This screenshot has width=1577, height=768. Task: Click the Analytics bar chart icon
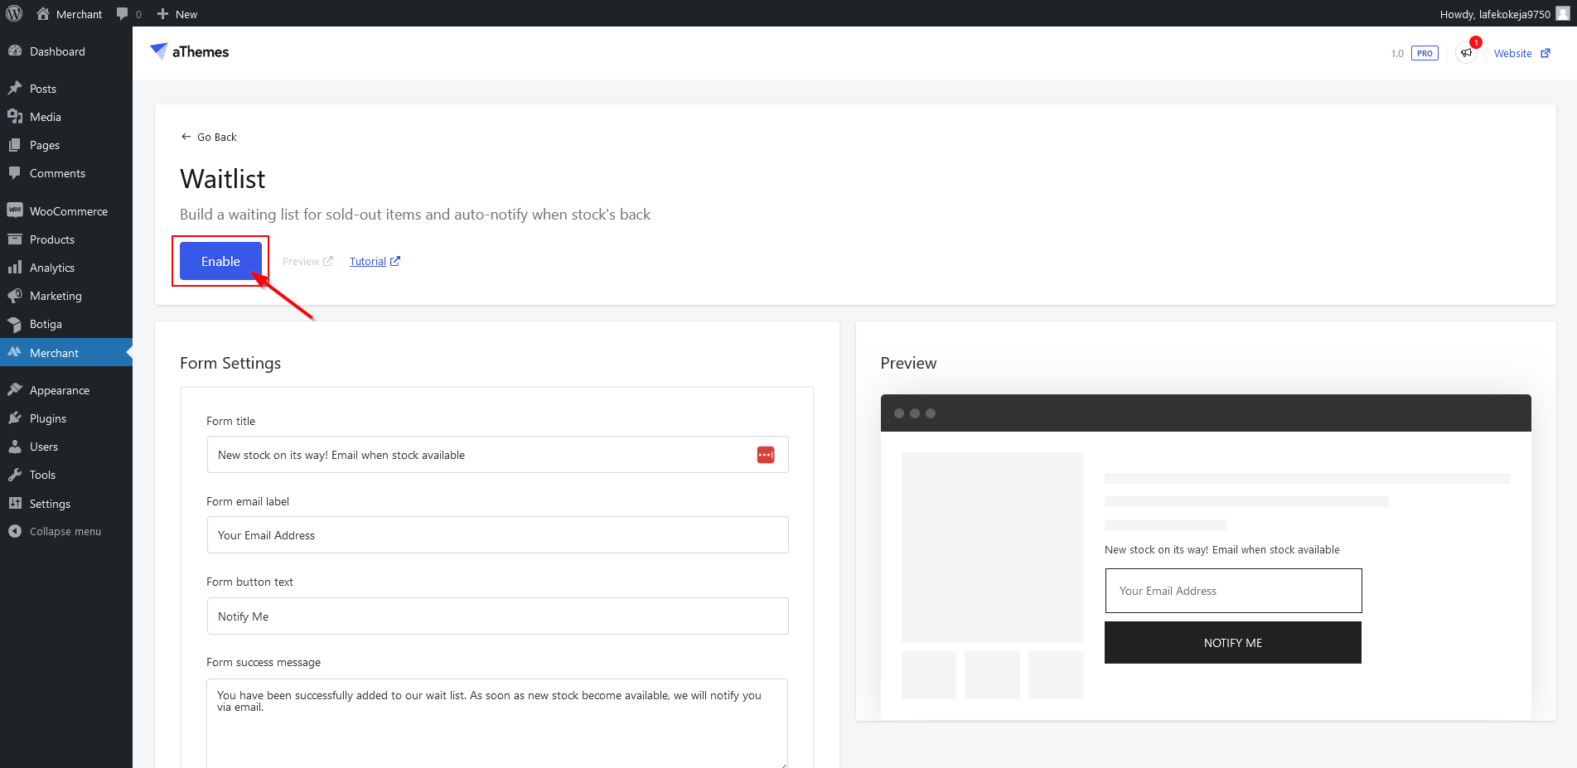pos(15,268)
